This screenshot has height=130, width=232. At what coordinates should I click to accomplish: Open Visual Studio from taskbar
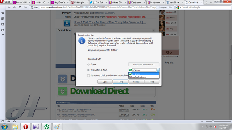36,127
